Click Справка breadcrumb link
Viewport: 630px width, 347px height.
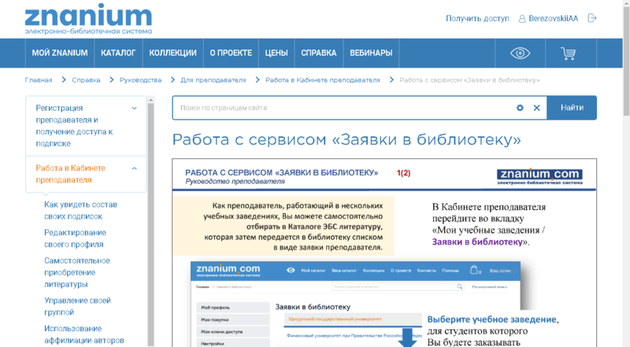(86, 80)
